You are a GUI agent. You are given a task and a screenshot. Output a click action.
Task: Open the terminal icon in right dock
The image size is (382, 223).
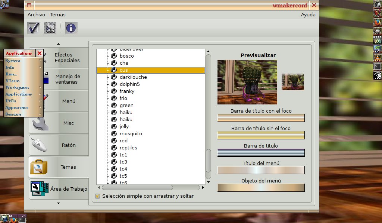pyautogui.click(x=378, y=67)
